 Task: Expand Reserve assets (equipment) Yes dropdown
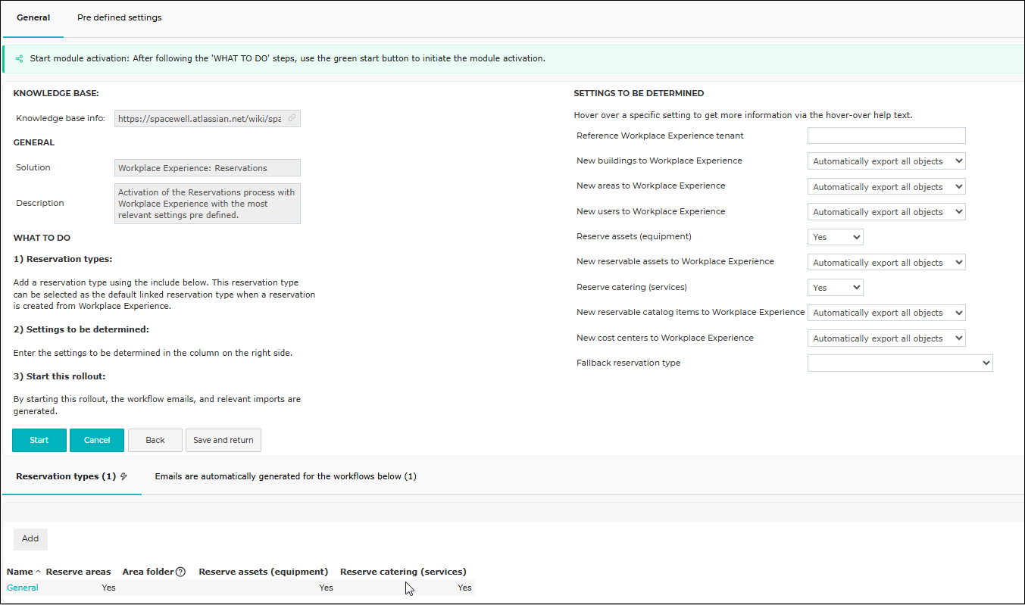[836, 237]
